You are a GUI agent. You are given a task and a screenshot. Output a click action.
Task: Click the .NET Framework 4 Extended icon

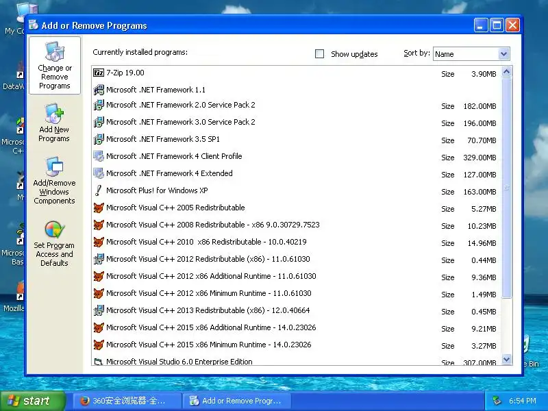point(99,173)
